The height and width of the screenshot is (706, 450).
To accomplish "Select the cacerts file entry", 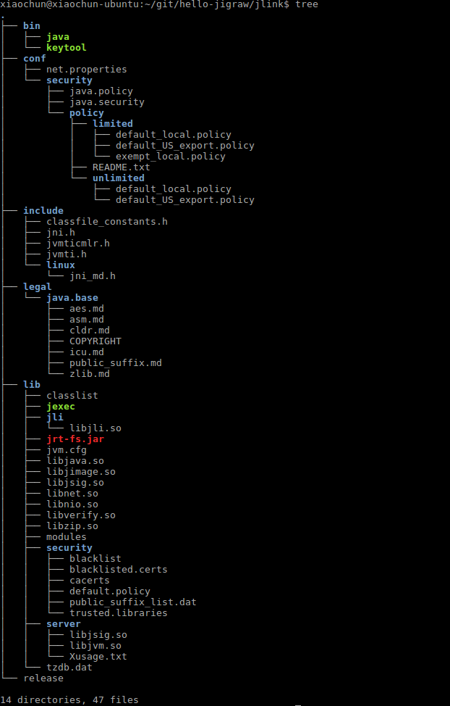I will (x=89, y=581).
